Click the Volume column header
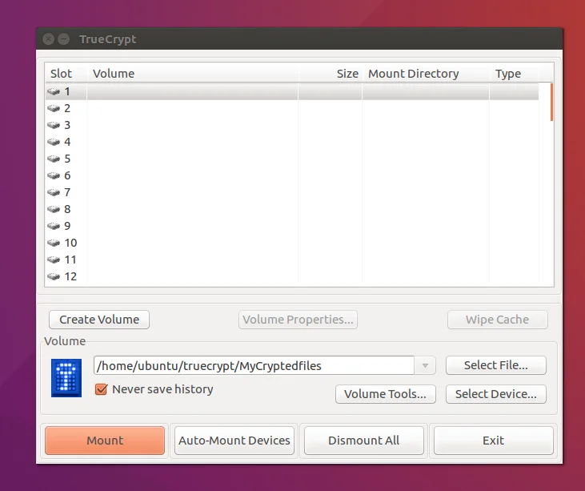585x491 pixels. (193, 74)
